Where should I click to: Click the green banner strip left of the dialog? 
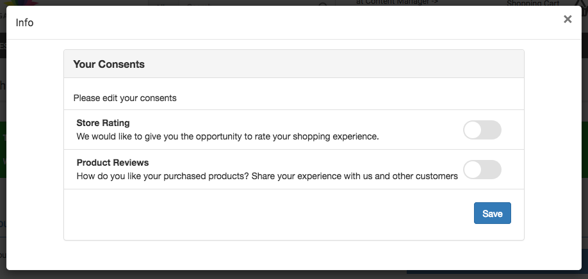coord(3,150)
